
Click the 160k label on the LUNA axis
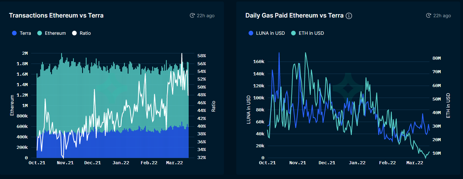258,62
